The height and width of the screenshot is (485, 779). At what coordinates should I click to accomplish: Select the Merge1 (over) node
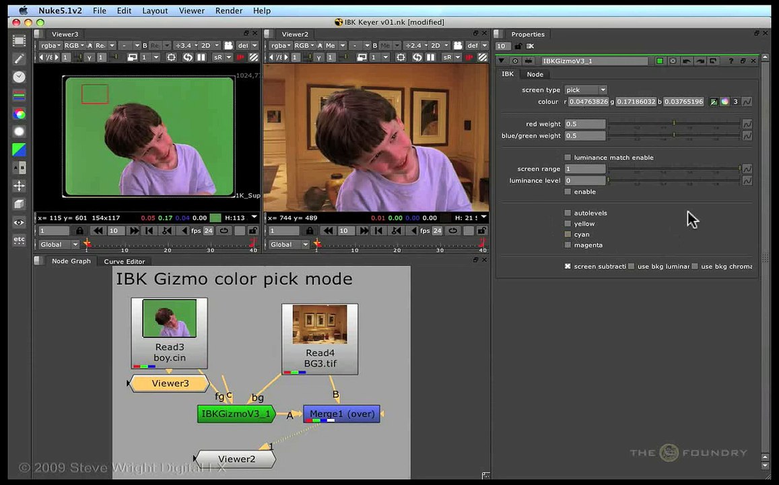tap(342, 414)
